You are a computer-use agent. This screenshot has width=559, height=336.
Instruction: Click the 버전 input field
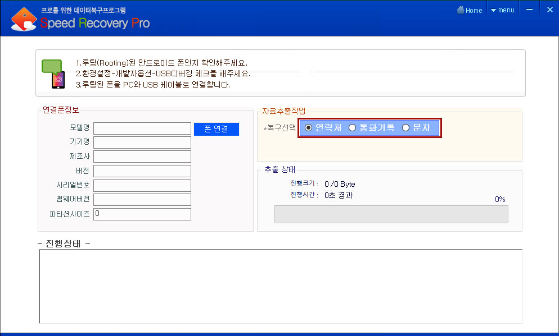[142, 171]
